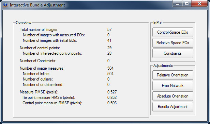Screen dimensions: 210x124
Task: Open Relative-Space EOs input
Action: (172, 43)
